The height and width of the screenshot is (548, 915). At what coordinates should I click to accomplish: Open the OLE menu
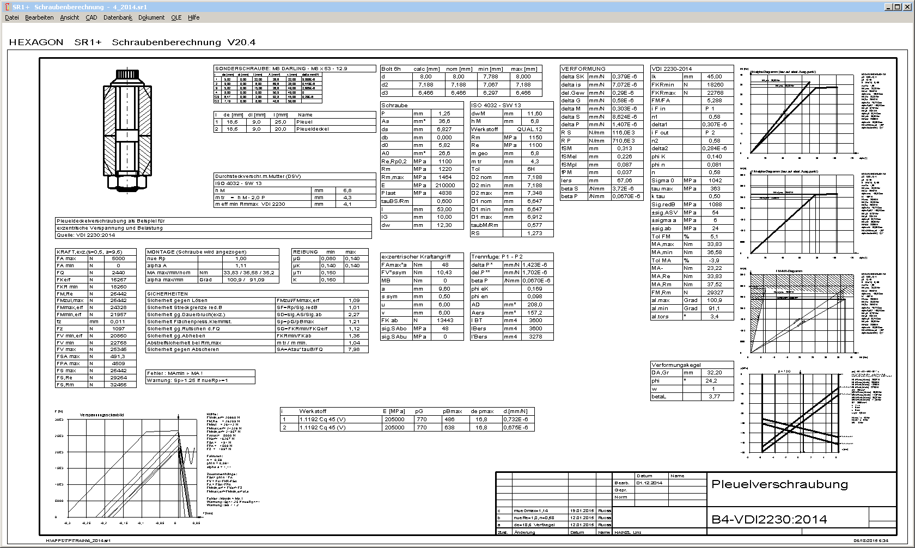coord(176,17)
